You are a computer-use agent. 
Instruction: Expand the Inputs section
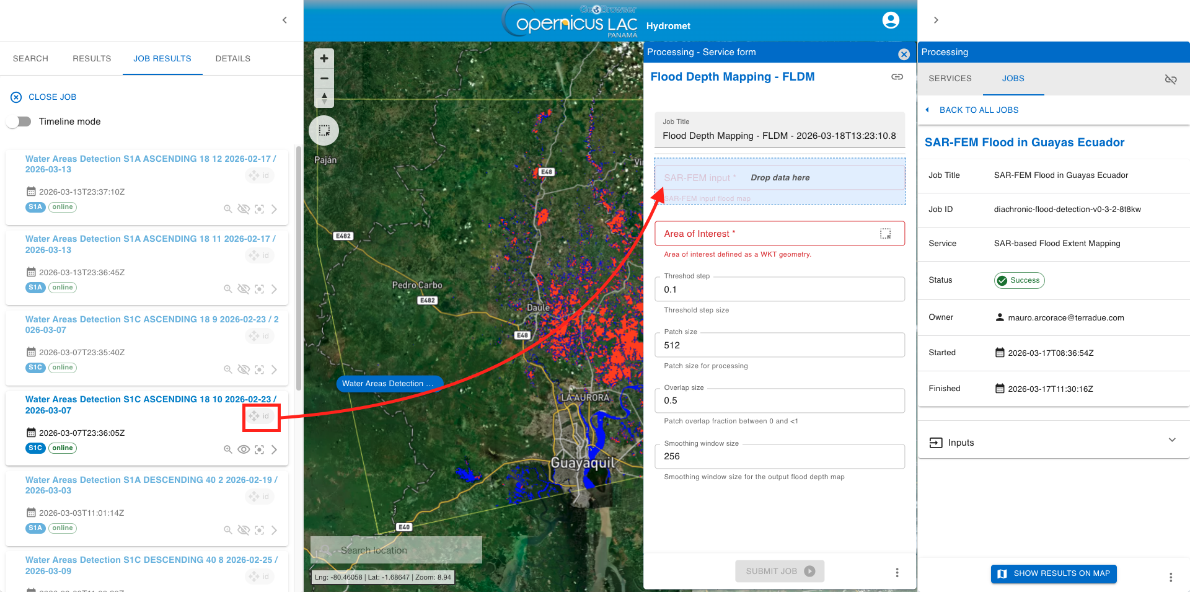coord(1171,441)
